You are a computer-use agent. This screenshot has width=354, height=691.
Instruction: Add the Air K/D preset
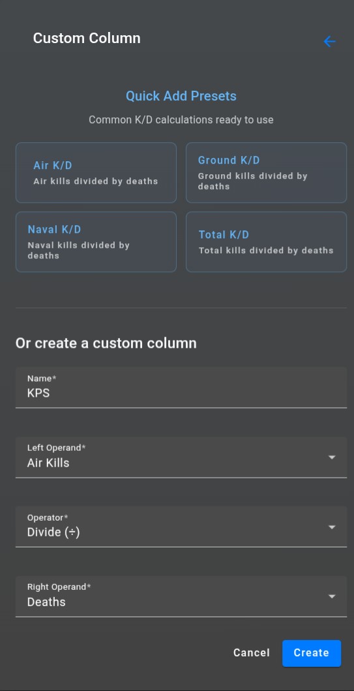[96, 173]
